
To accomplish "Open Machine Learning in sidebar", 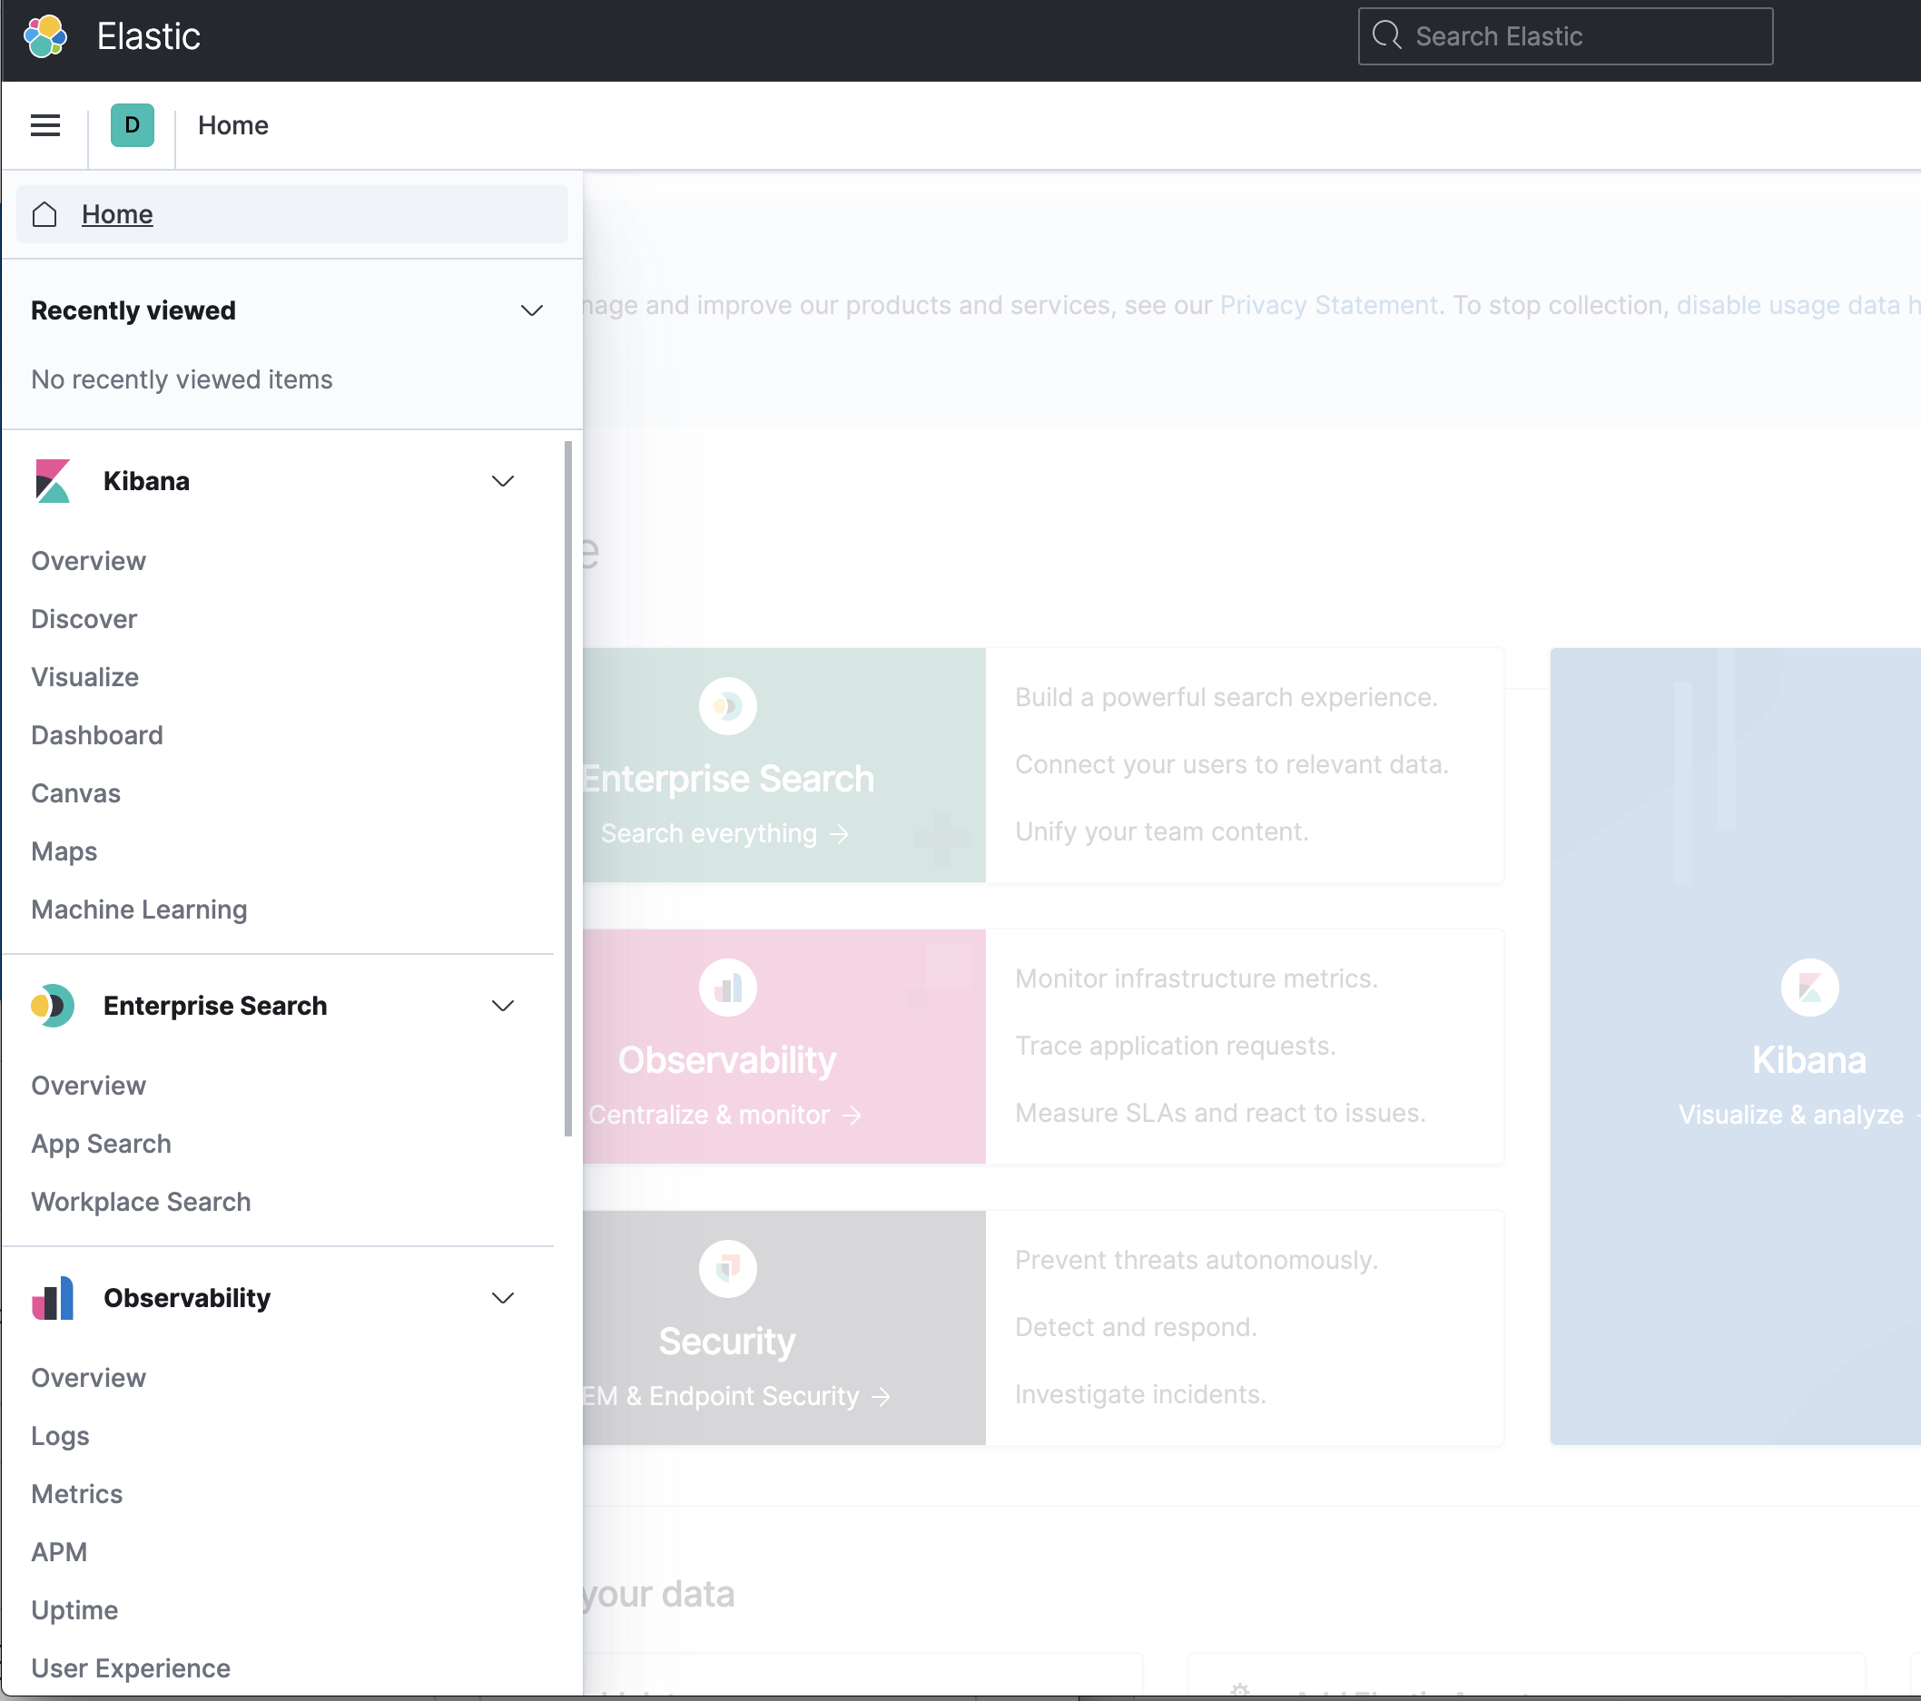I will (139, 909).
